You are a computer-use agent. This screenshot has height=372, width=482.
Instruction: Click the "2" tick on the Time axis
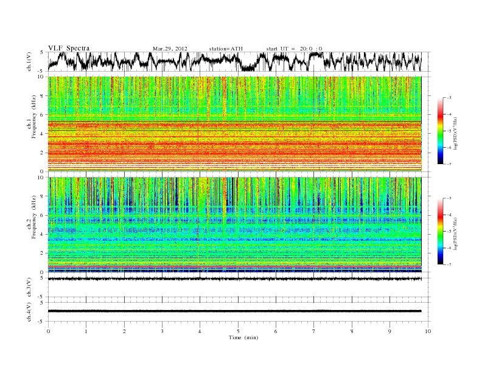coord(124,331)
